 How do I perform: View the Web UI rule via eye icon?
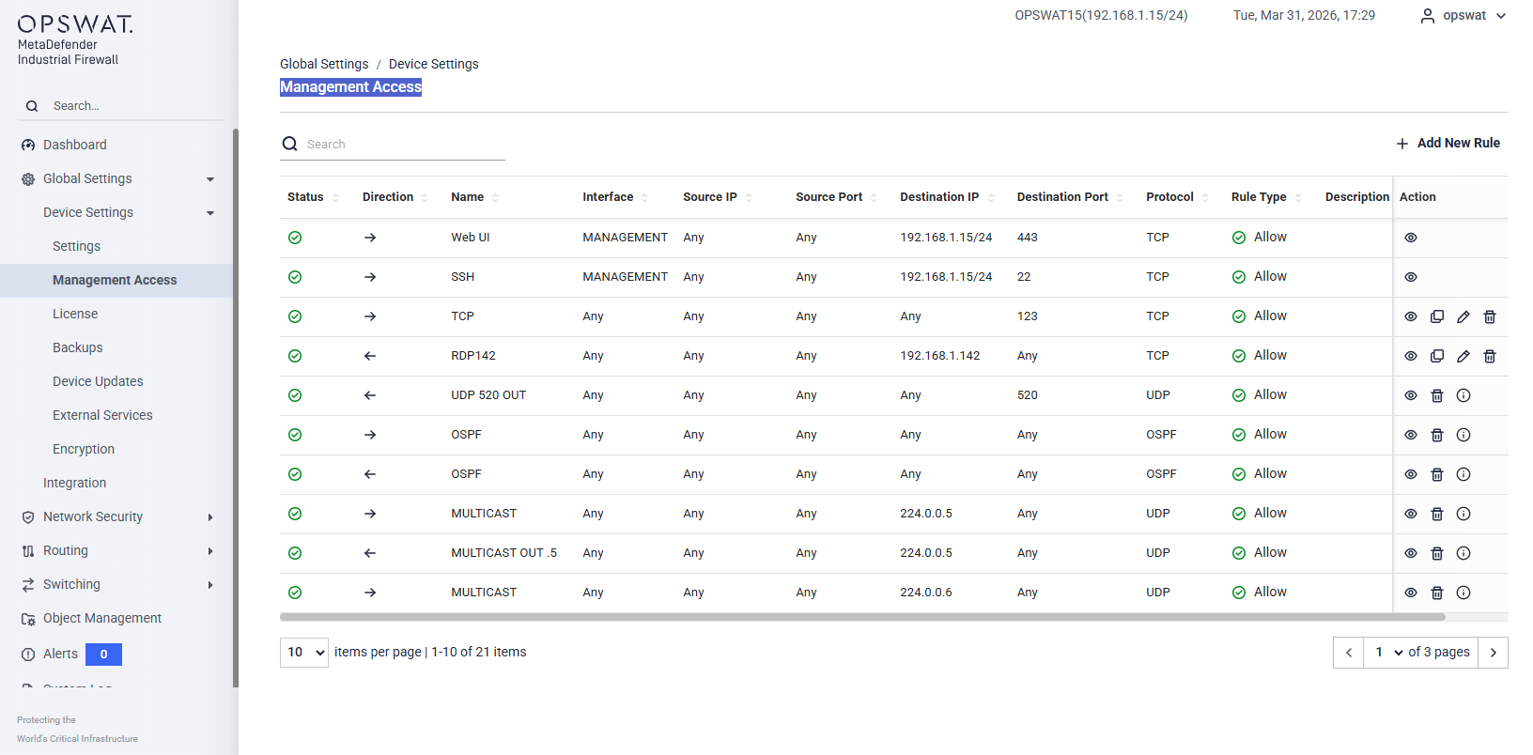pyautogui.click(x=1410, y=238)
